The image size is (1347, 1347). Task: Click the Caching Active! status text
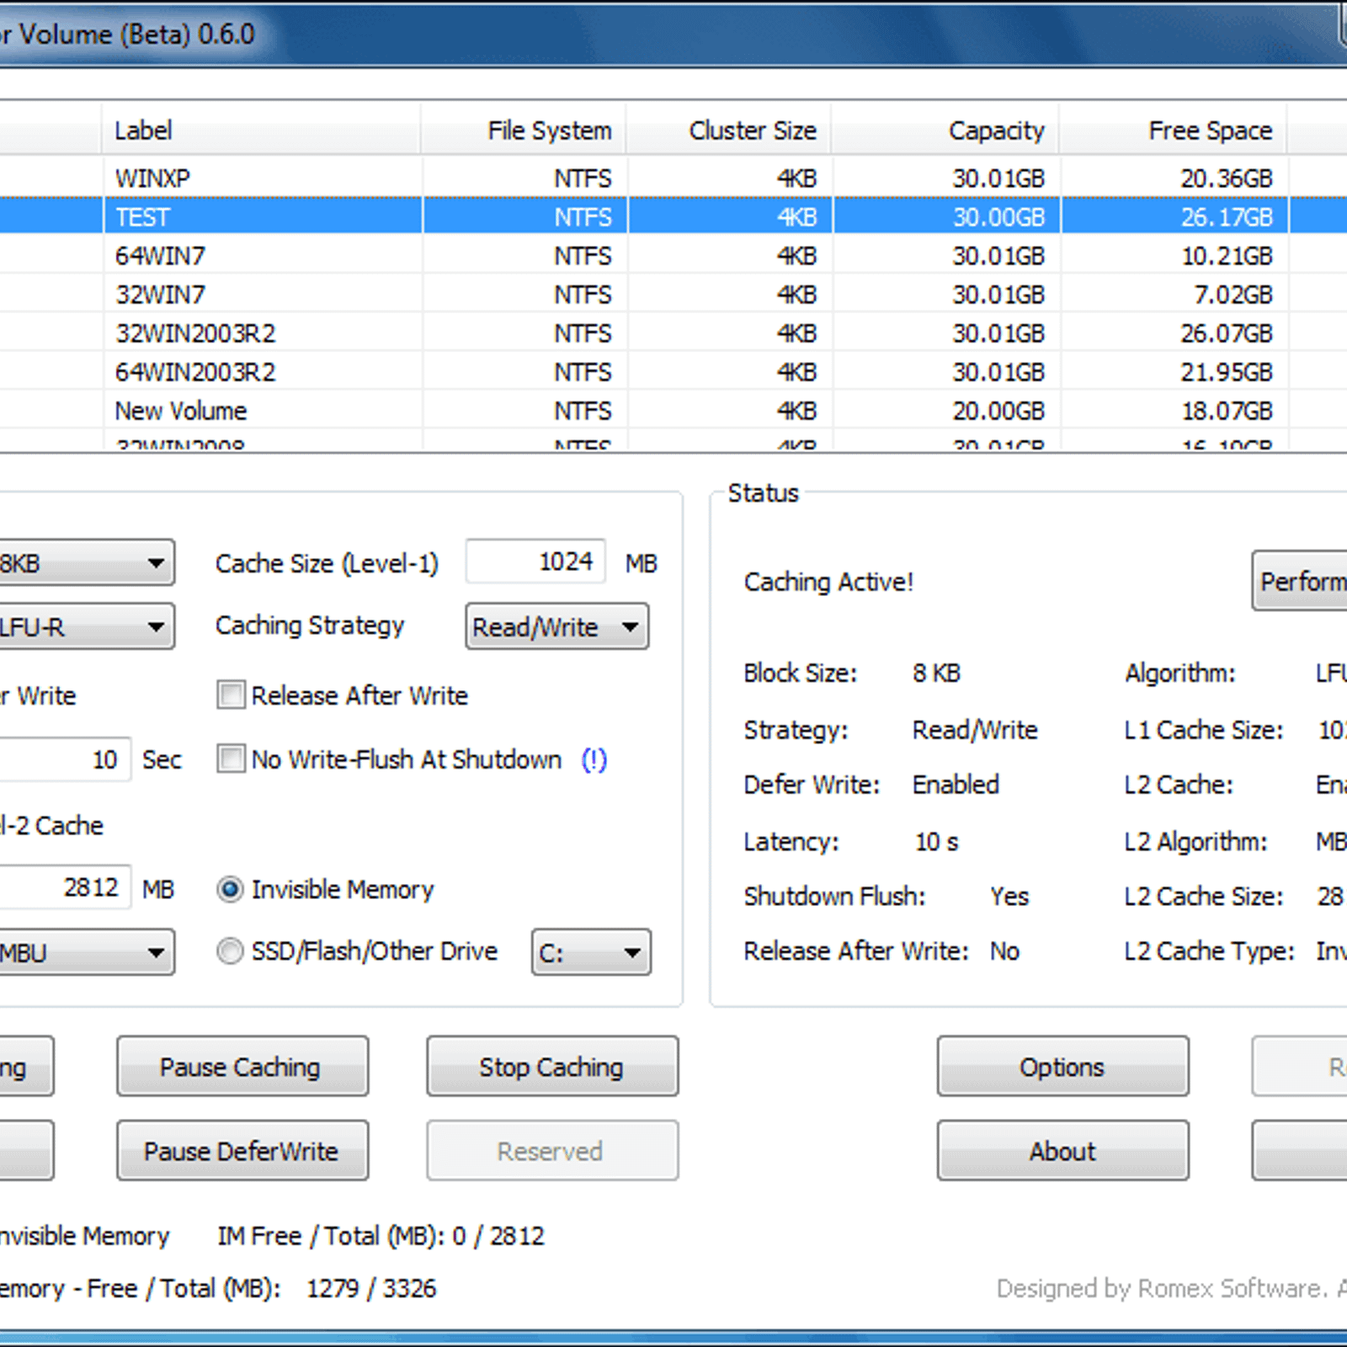[x=828, y=582]
